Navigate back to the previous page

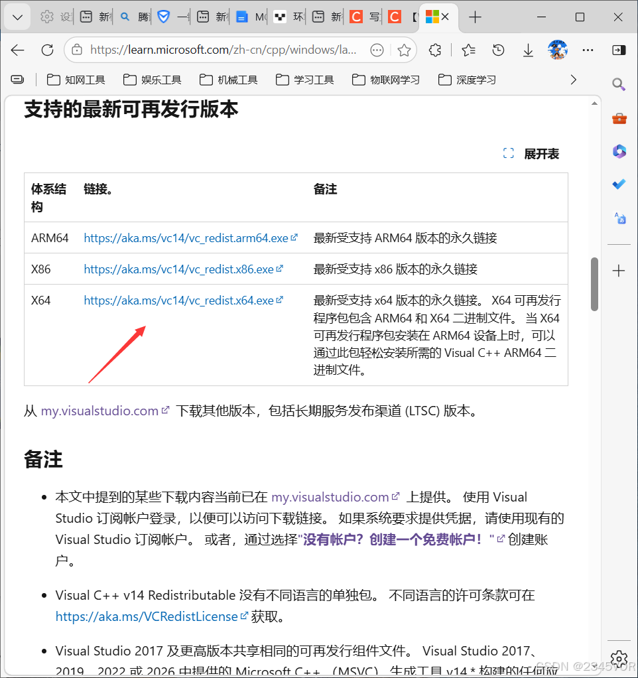pos(17,50)
